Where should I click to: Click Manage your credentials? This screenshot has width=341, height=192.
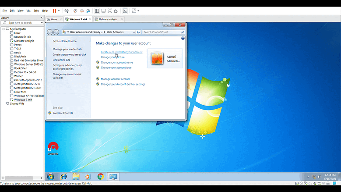(x=67, y=49)
